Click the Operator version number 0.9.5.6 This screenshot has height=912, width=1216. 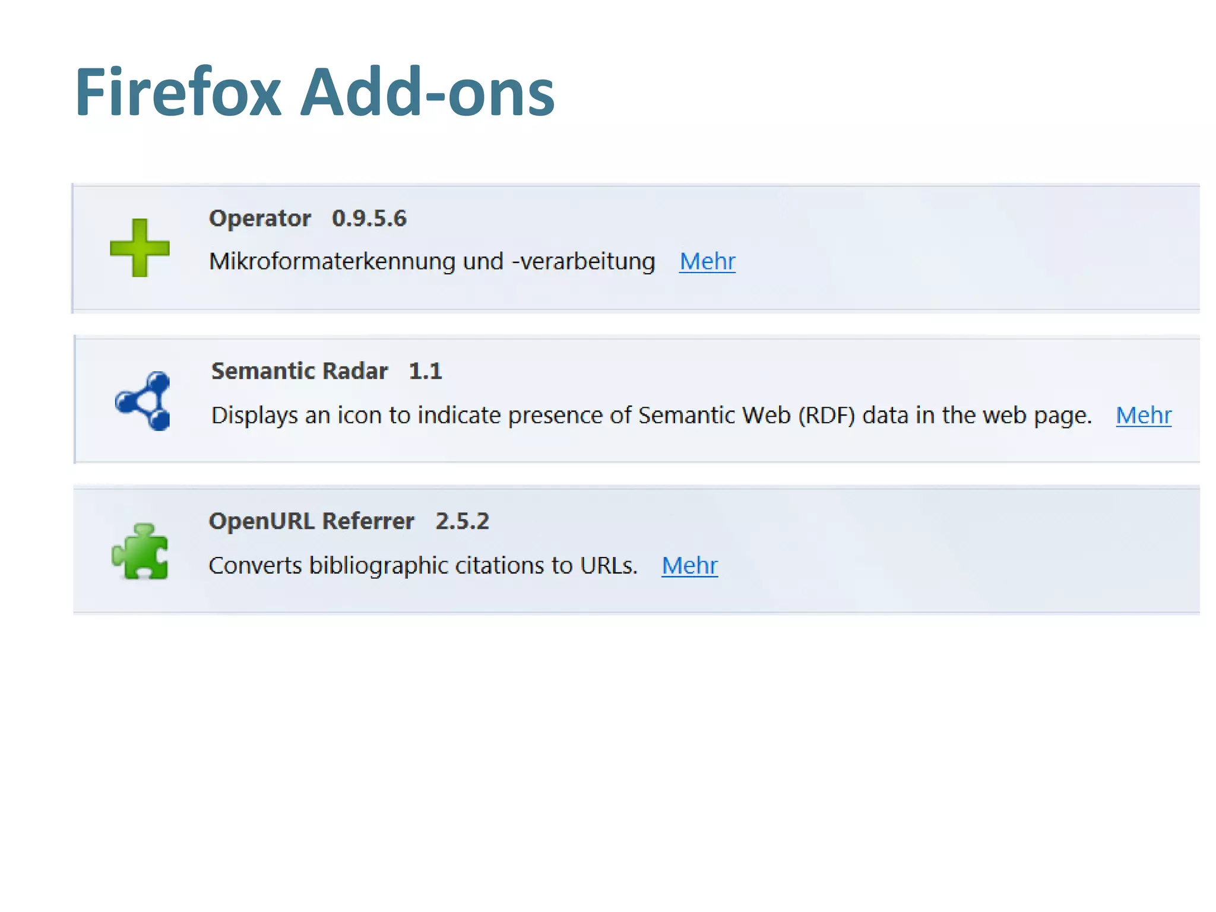click(369, 218)
